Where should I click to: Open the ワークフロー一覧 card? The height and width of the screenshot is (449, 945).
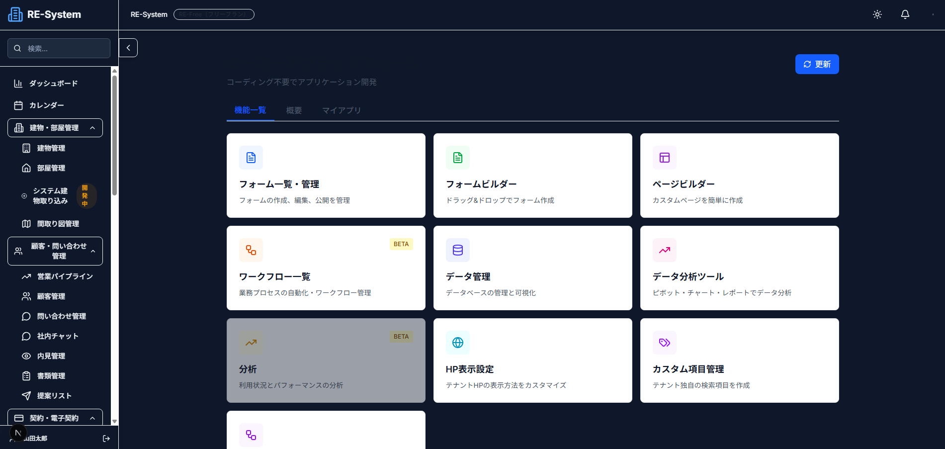(x=326, y=268)
